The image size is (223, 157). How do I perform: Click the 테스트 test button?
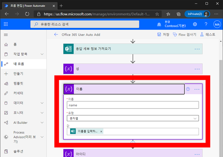tap(208, 35)
